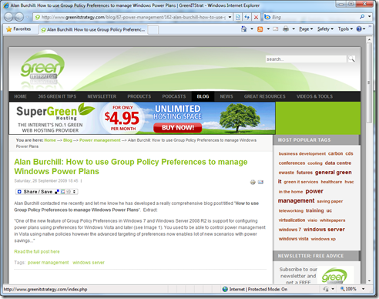This screenshot has height=299, width=379.
Task: Click the business development tag
Action: pos(302,153)
